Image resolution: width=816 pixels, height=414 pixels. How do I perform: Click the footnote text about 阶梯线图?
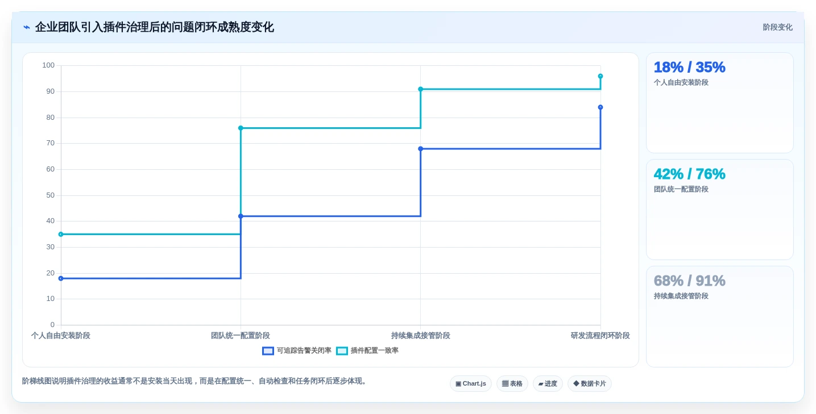click(196, 381)
